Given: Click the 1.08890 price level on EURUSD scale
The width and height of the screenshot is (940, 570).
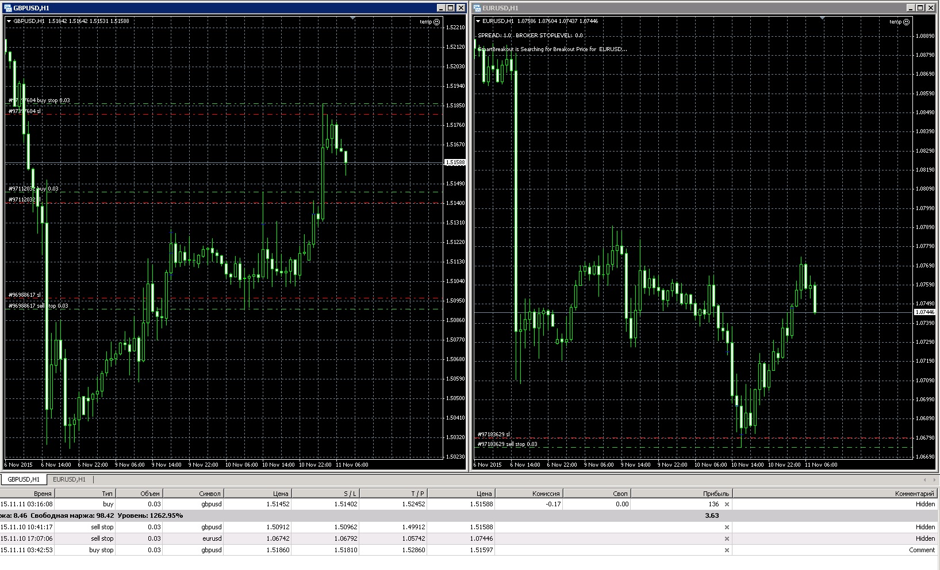Looking at the screenshot, I should (x=925, y=36).
